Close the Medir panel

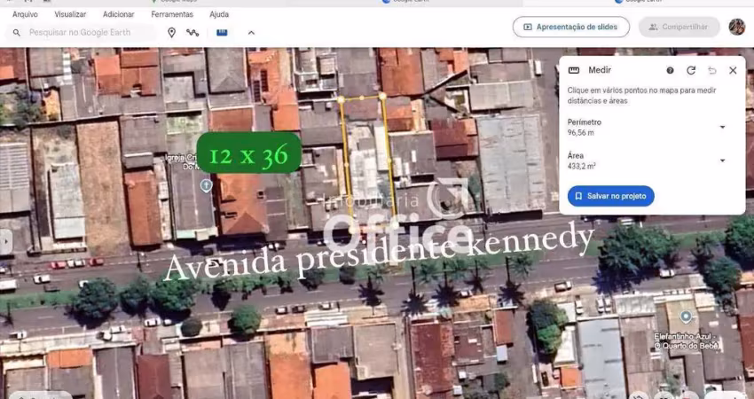(x=733, y=70)
